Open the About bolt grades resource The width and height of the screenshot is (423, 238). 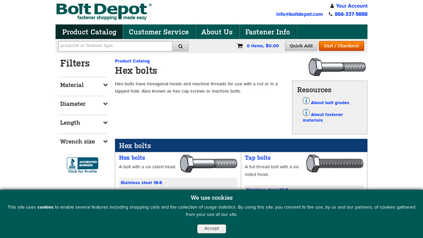click(330, 103)
